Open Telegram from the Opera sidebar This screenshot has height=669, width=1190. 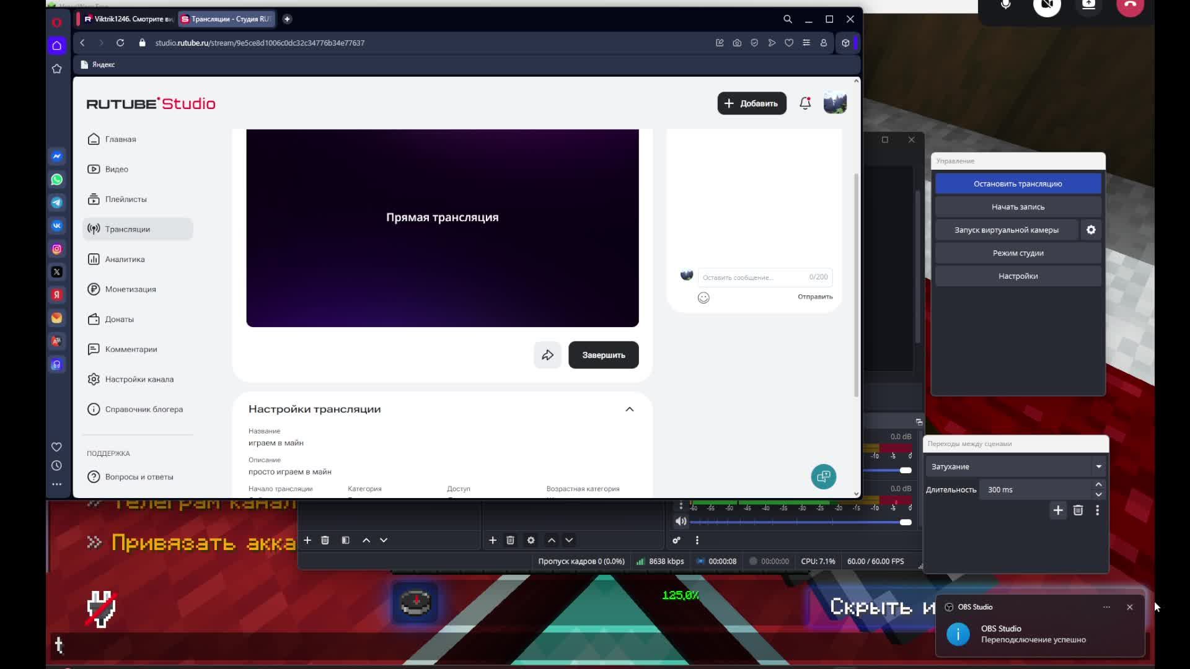click(57, 203)
